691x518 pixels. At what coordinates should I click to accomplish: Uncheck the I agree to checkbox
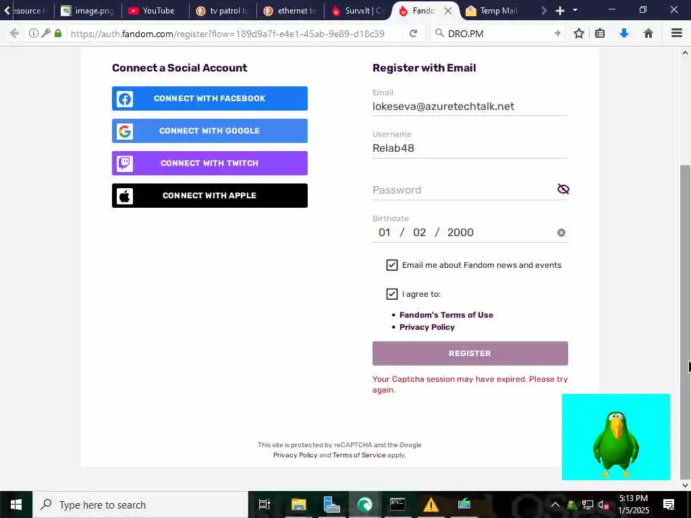pyautogui.click(x=392, y=294)
